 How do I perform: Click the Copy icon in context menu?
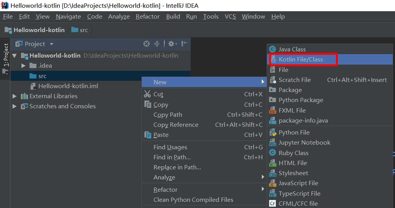pyautogui.click(x=148, y=104)
